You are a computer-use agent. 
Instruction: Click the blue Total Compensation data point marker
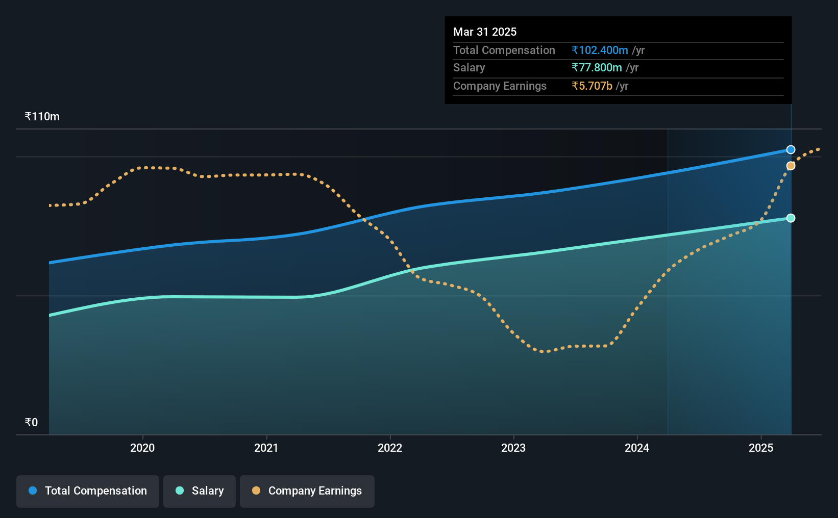pos(791,149)
